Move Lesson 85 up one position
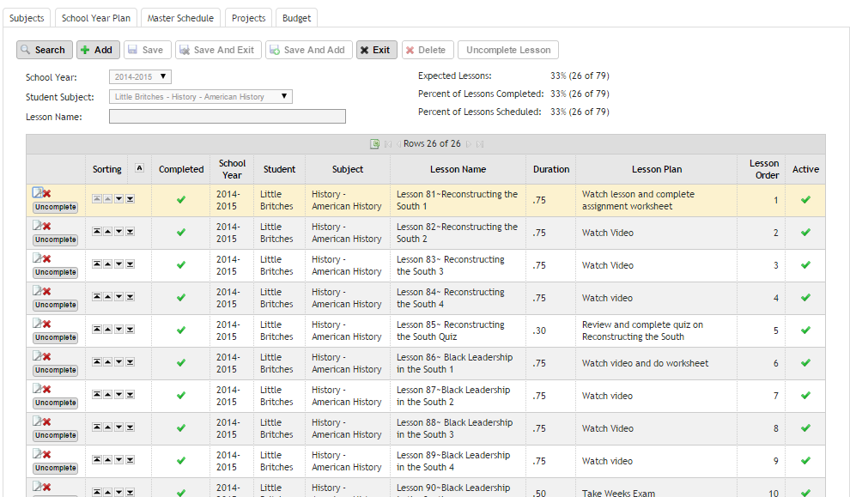This screenshot has height=497, width=850. 108,329
